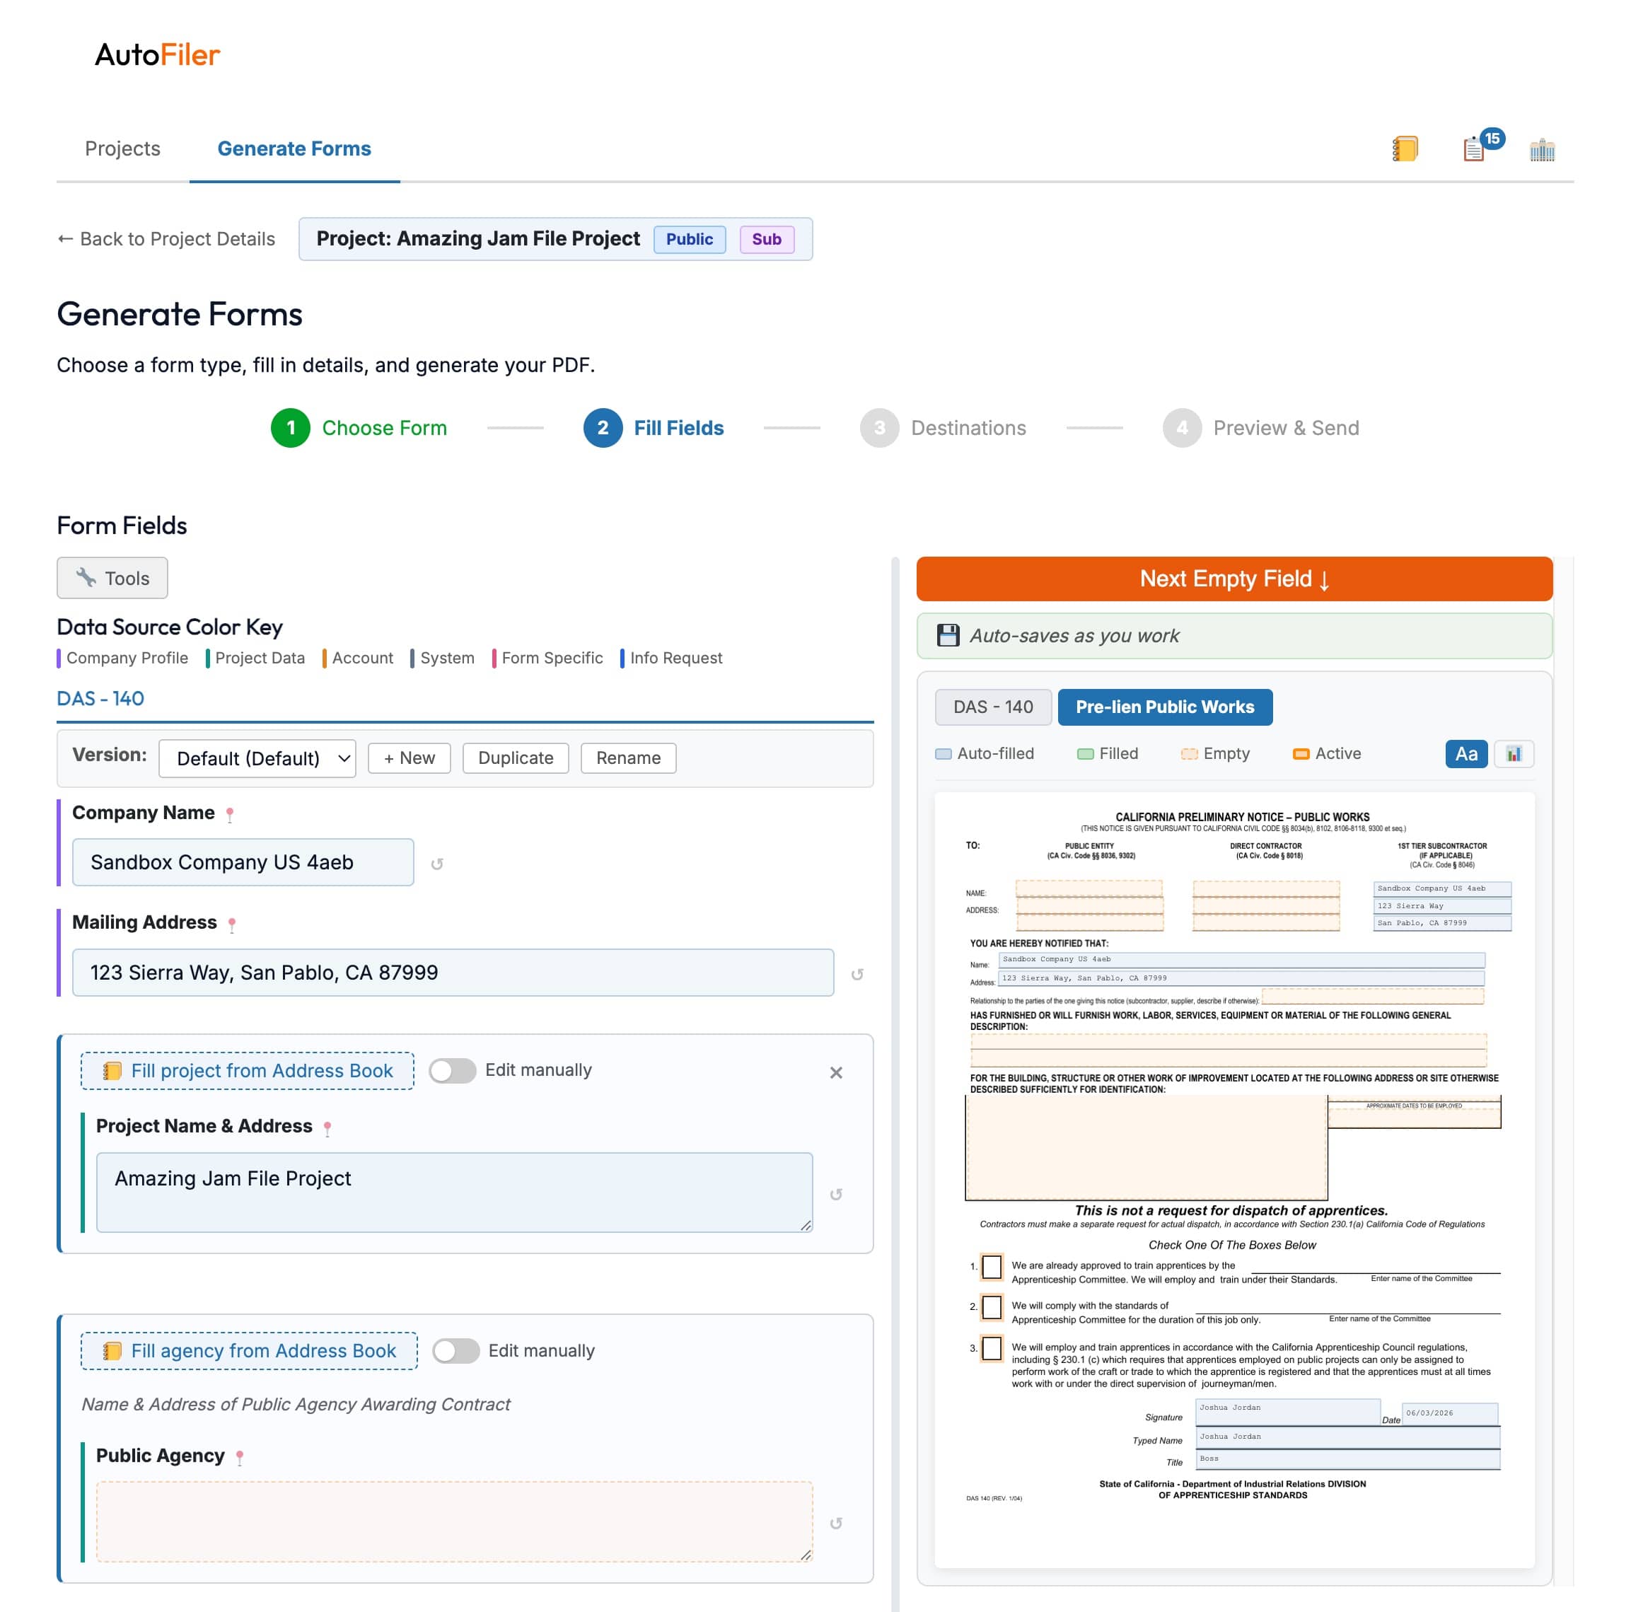Click the pin icon beside Company Name
The height and width of the screenshot is (1612, 1631).
[230, 814]
